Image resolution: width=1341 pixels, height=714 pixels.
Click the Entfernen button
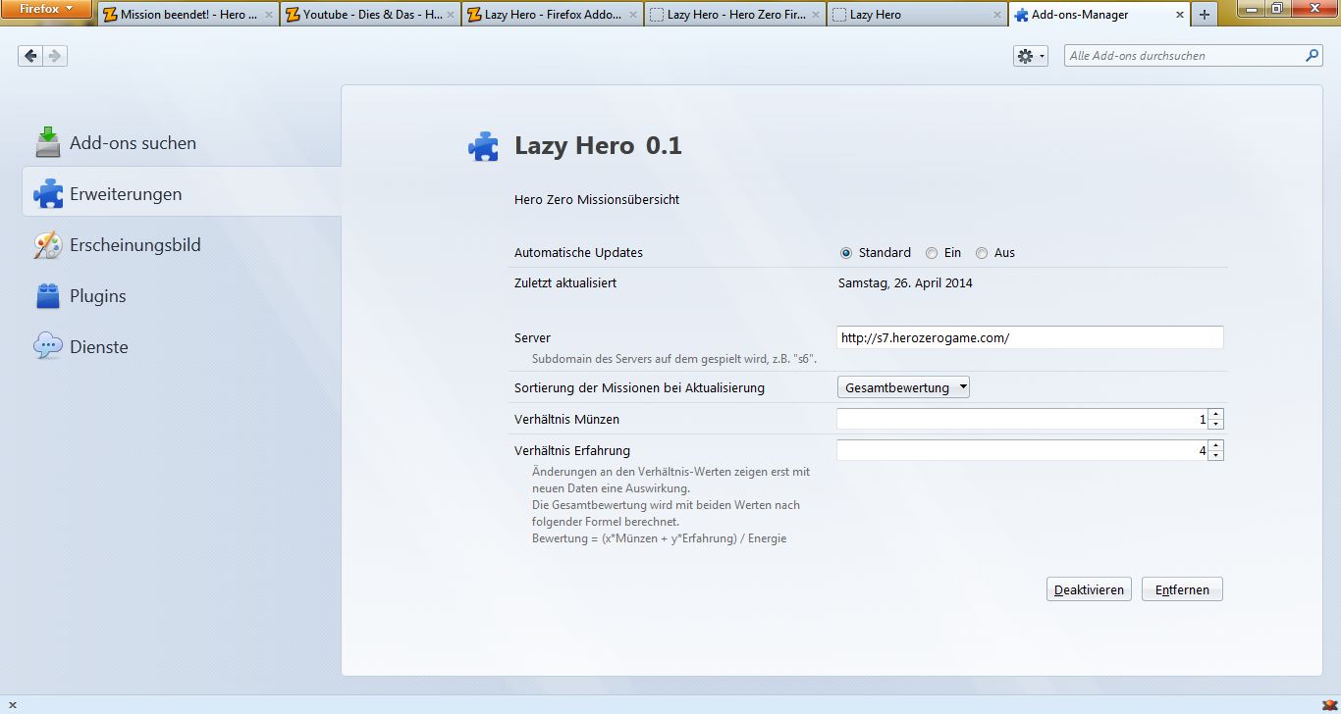click(x=1182, y=589)
